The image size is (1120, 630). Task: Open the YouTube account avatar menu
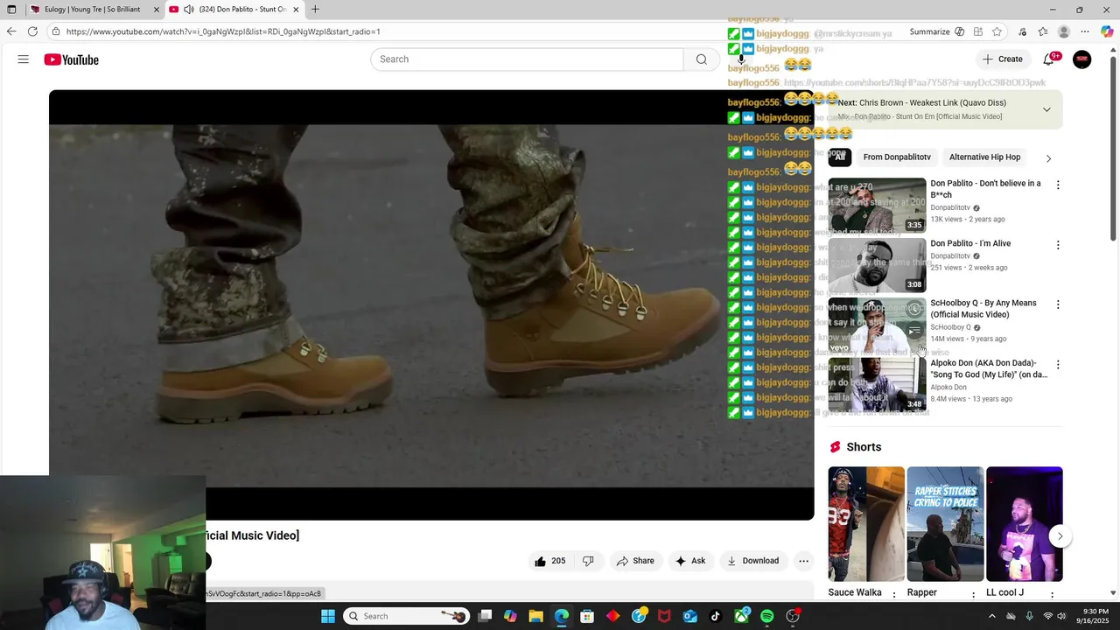click(x=1082, y=59)
